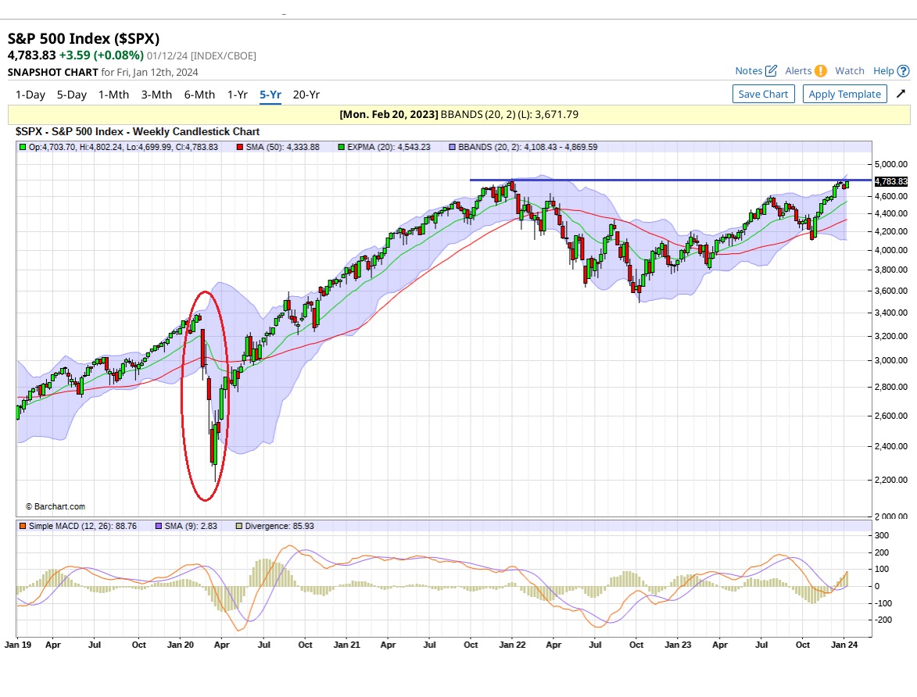Choose the 6-Mth range tab
The height and width of the screenshot is (697, 917).
[x=199, y=94]
